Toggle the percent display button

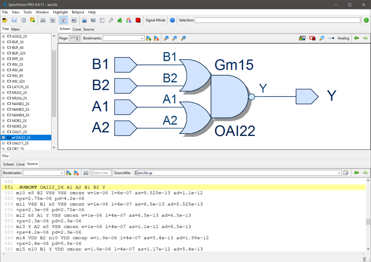(x=52, y=20)
